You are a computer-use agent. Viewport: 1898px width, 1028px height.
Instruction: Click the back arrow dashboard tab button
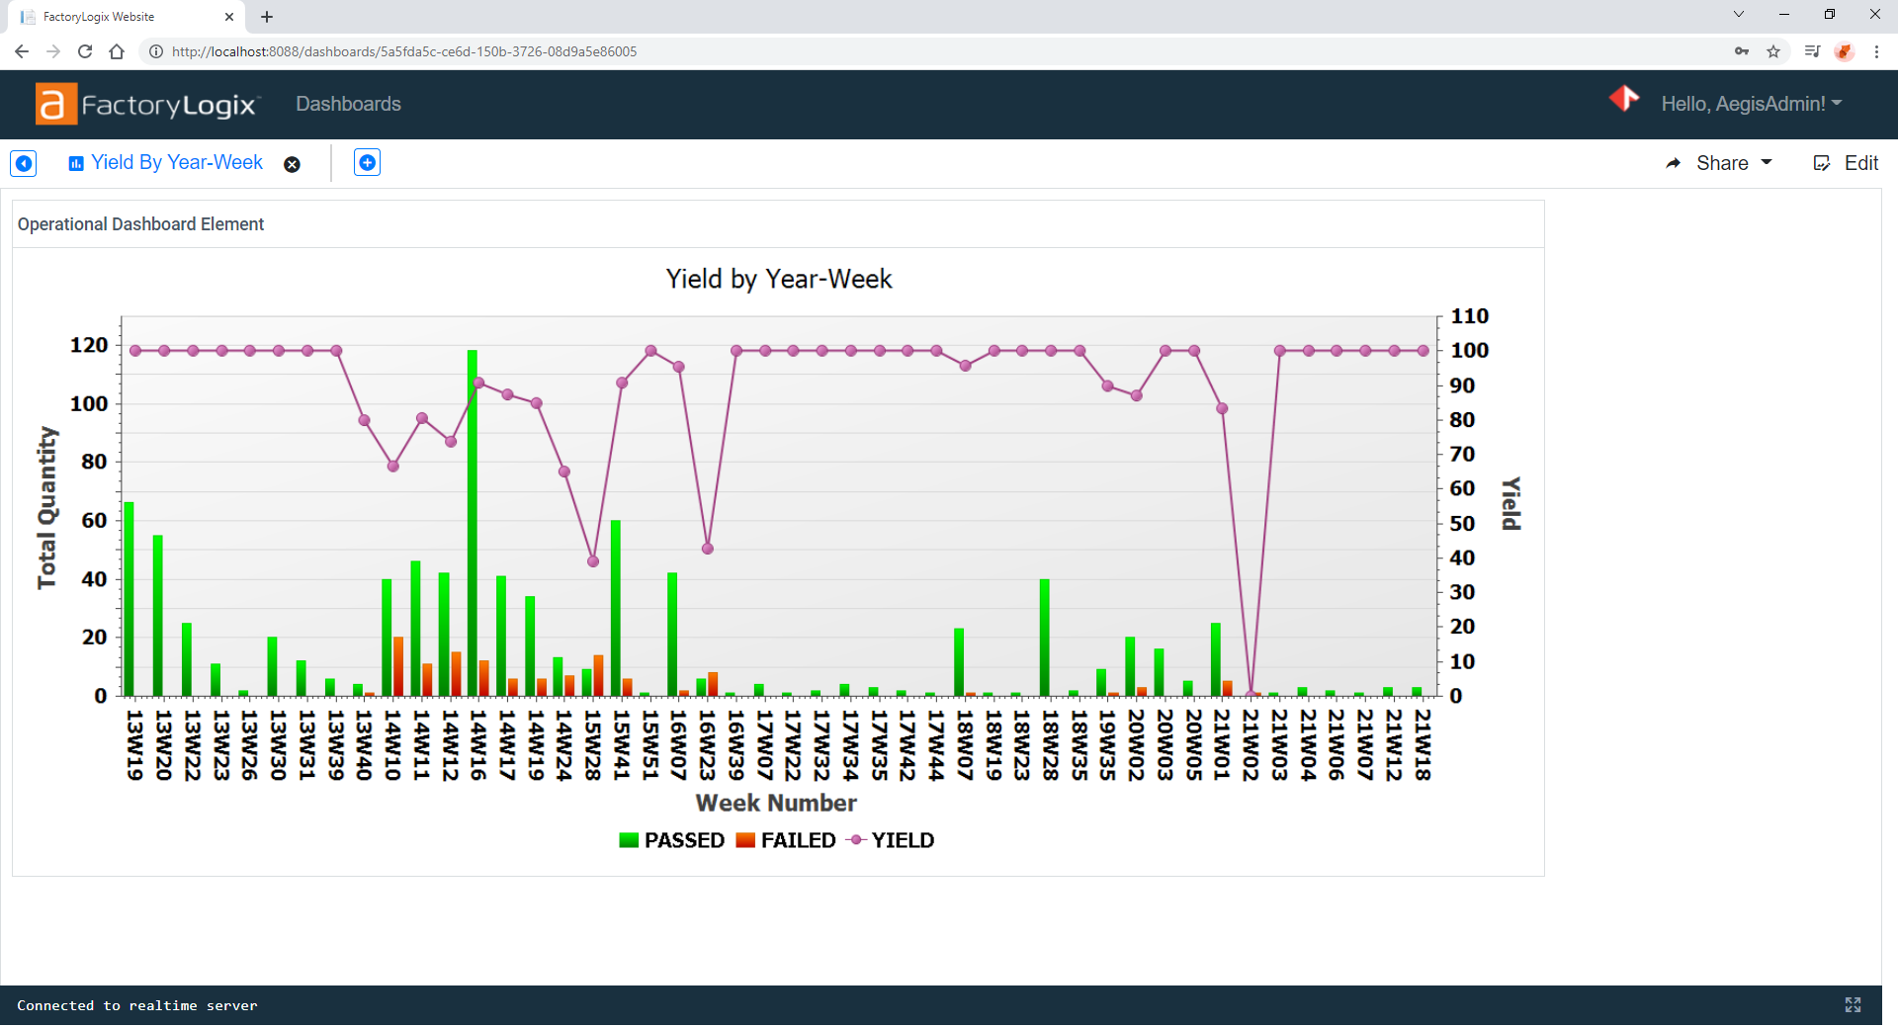tap(24, 163)
